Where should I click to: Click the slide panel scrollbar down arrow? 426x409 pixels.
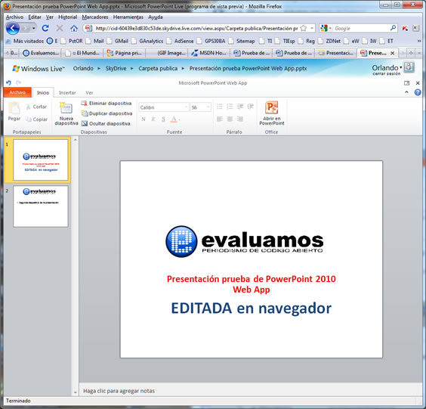pos(76,392)
